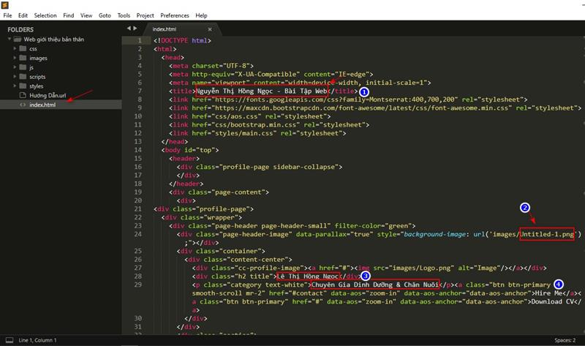Open the Selection menu

[45, 15]
